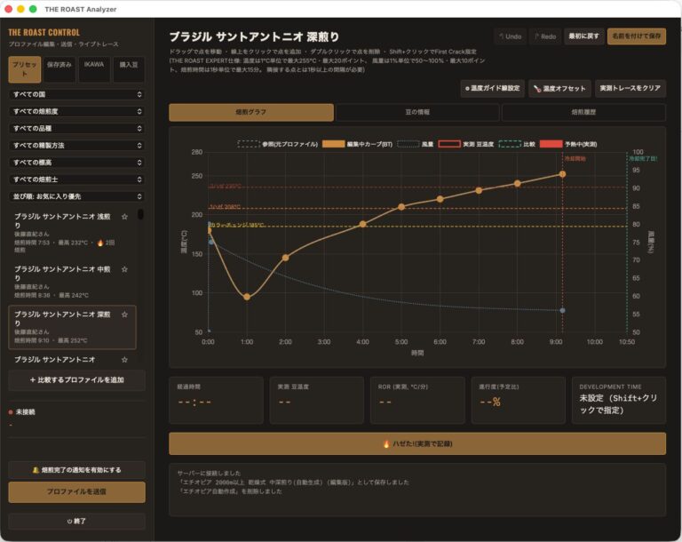Click the star on the last partially visible ブラジル サントアントニオ row
Image resolution: width=682 pixels, height=542 pixels.
124,360
